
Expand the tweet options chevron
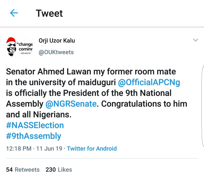[x=195, y=40]
